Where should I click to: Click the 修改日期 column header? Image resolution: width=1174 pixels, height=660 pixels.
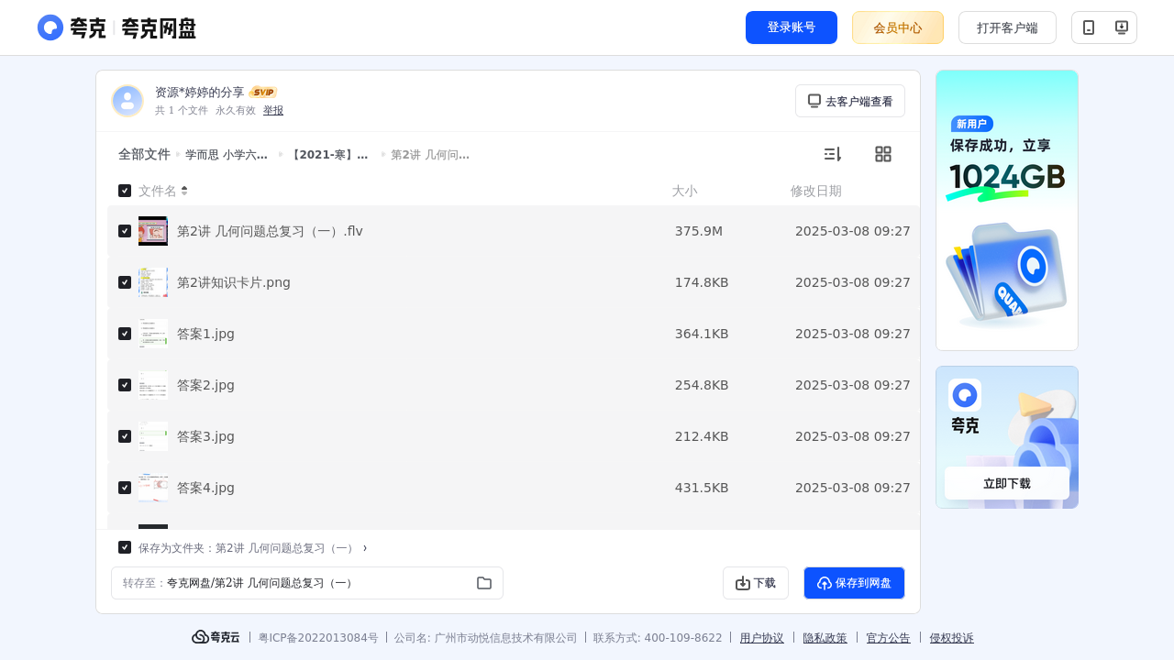pos(816,191)
